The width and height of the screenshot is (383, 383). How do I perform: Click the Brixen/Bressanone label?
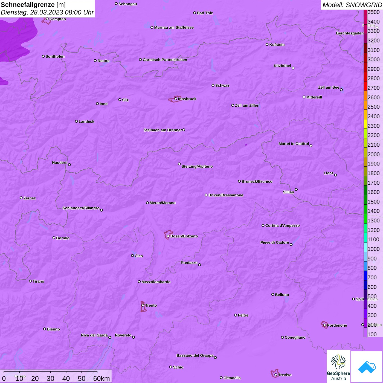tap(226, 195)
